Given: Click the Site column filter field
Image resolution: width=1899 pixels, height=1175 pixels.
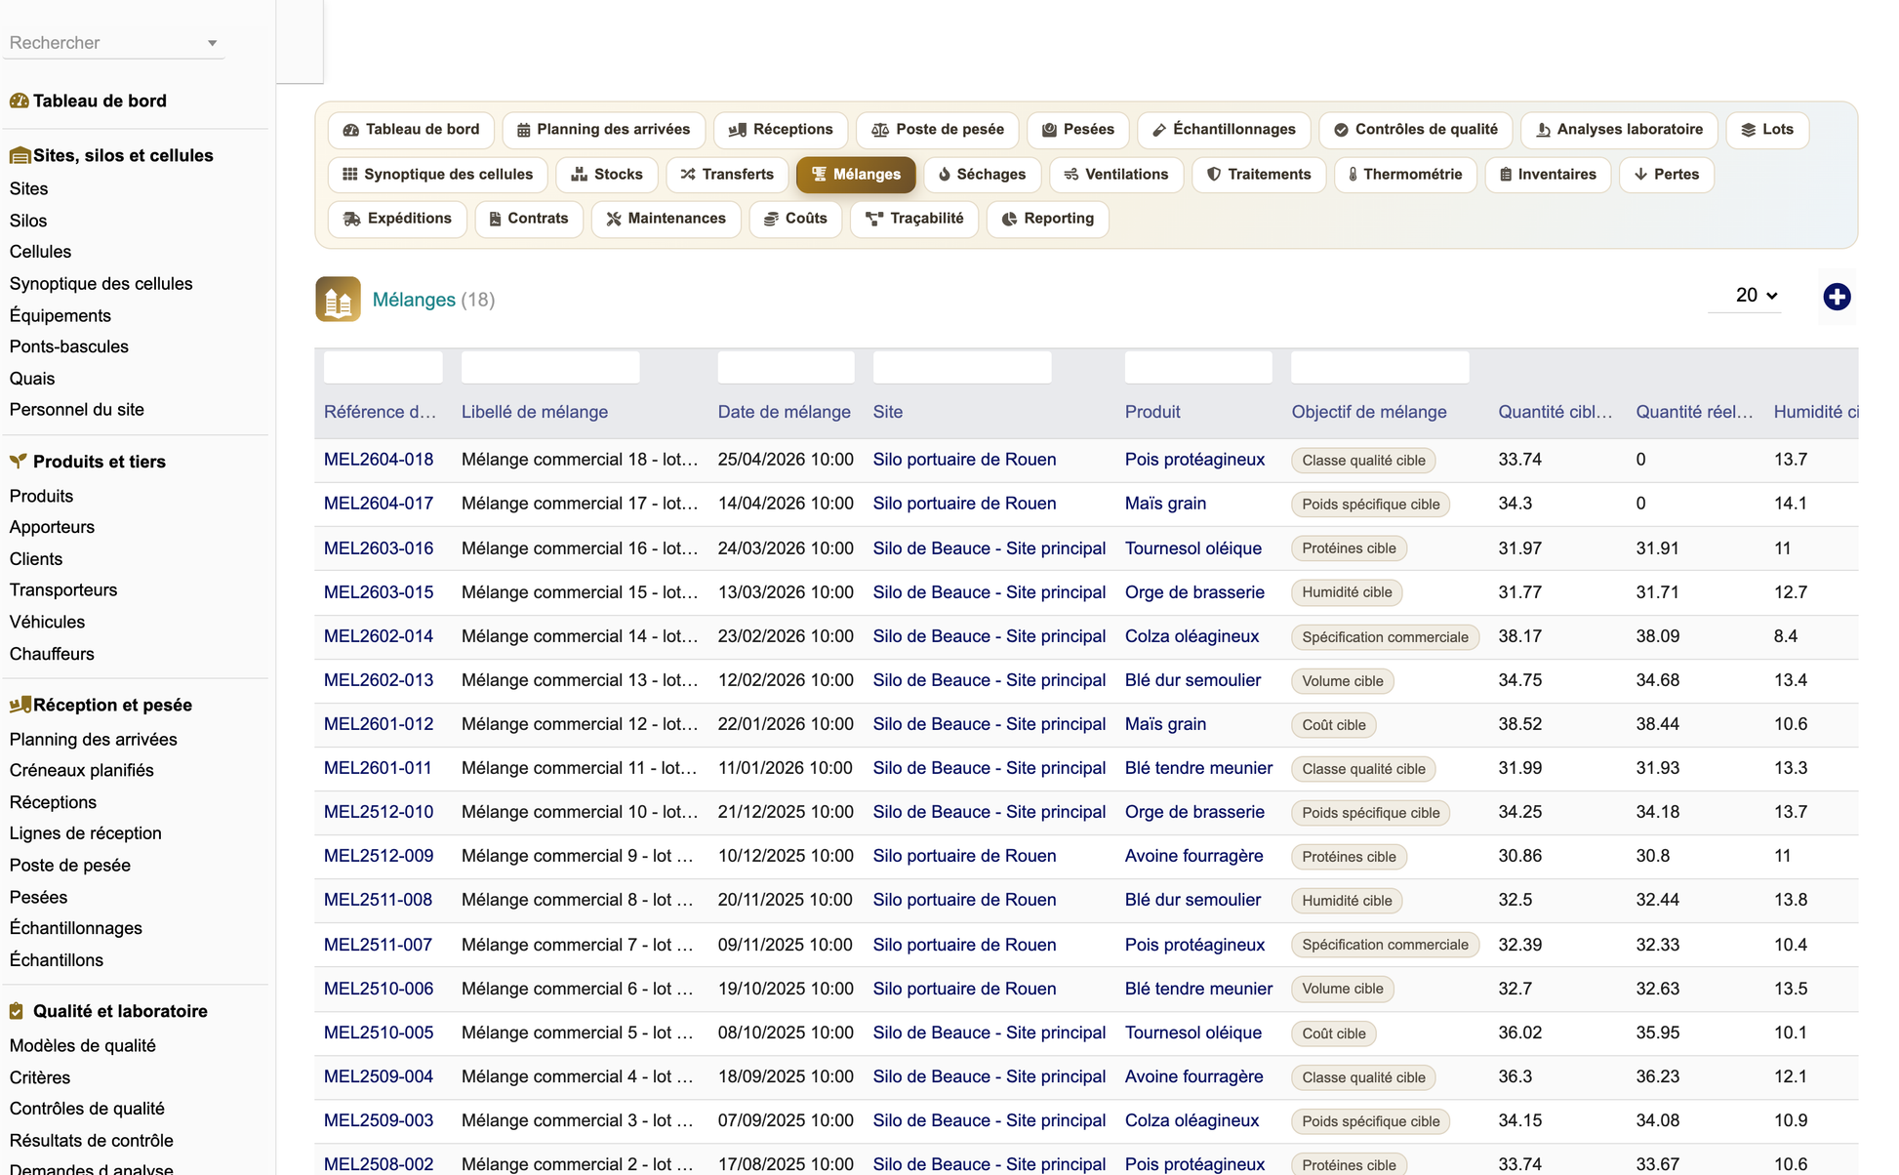Looking at the screenshot, I should click(962, 368).
